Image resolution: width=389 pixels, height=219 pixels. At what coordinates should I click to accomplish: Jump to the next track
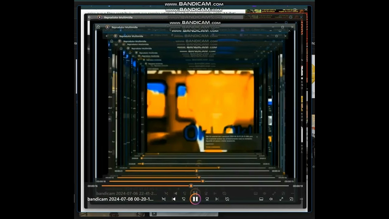pyautogui.click(x=217, y=199)
